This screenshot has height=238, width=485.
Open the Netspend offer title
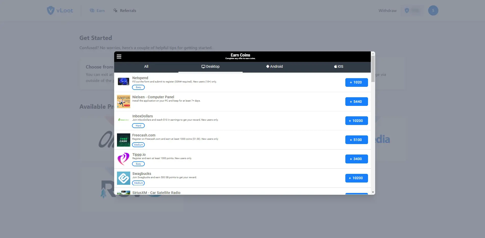(x=140, y=78)
